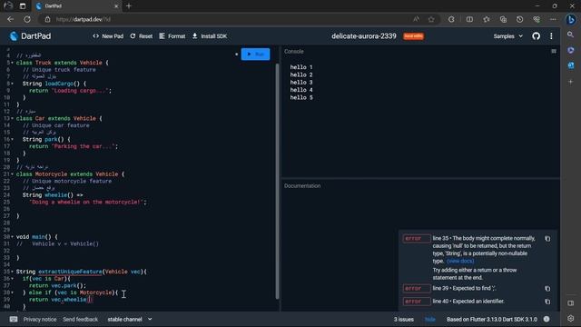
Task: Open the GitHub repository icon
Action: [536, 36]
